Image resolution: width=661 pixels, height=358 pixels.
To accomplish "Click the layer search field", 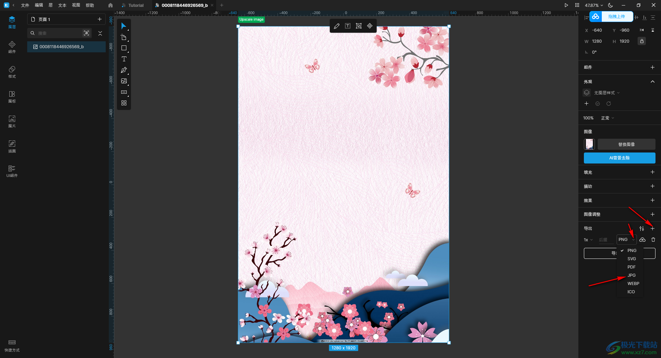I will (59, 33).
